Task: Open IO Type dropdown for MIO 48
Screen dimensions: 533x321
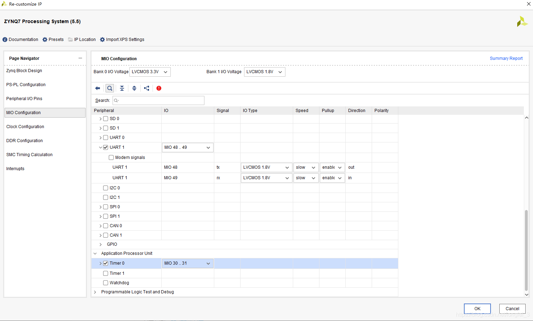Action: click(x=266, y=167)
